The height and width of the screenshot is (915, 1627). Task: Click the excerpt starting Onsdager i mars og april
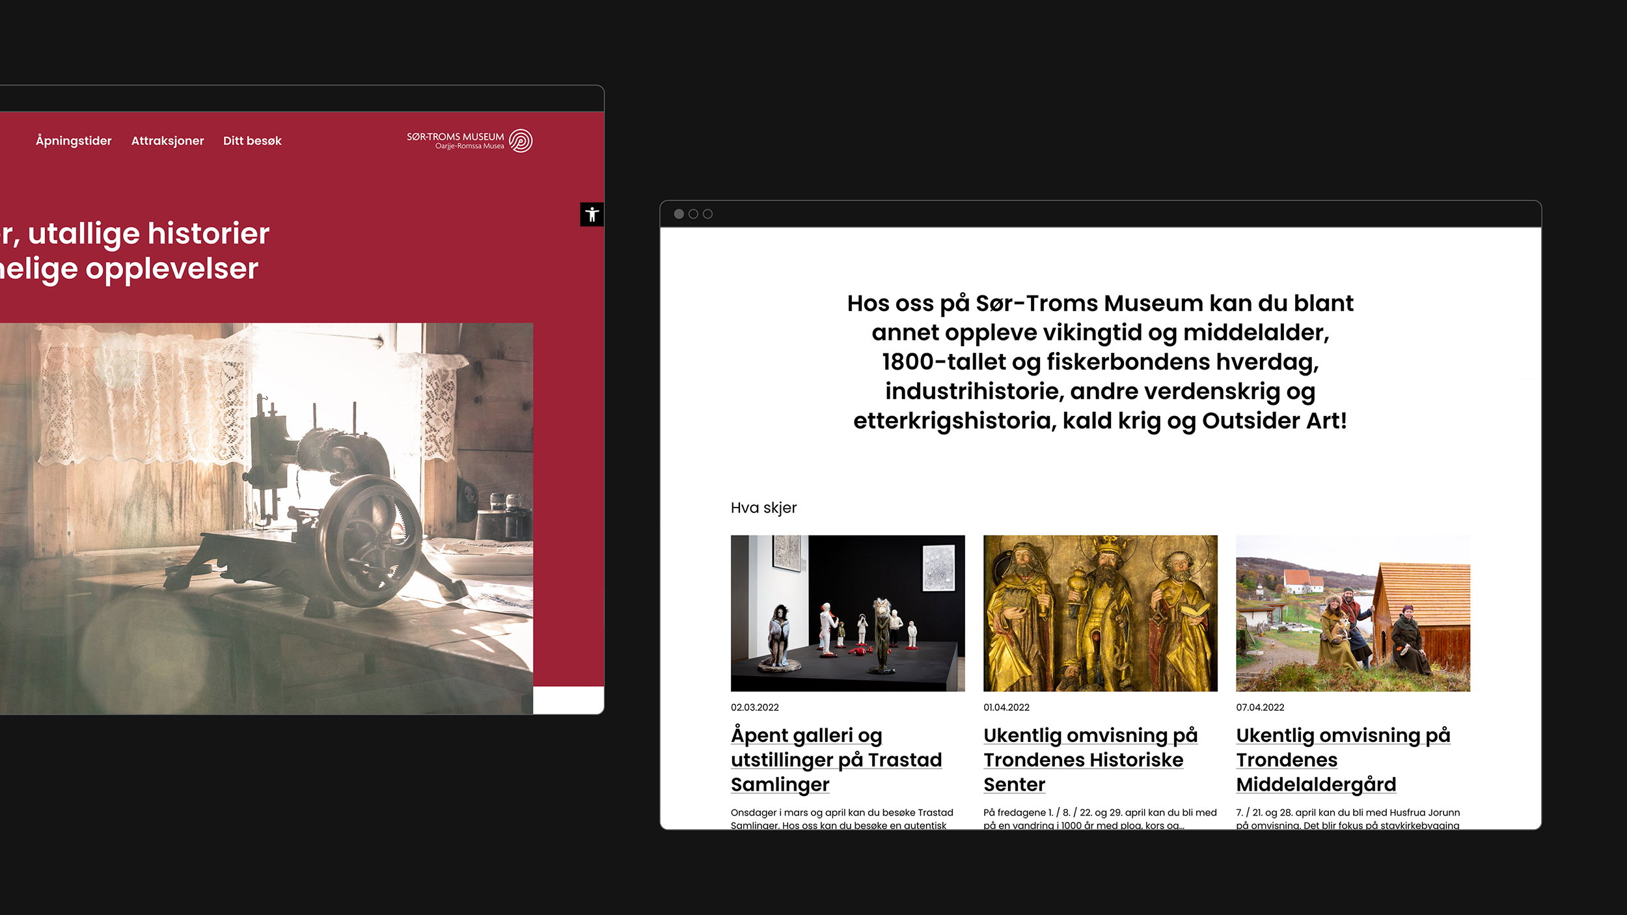pos(842,819)
